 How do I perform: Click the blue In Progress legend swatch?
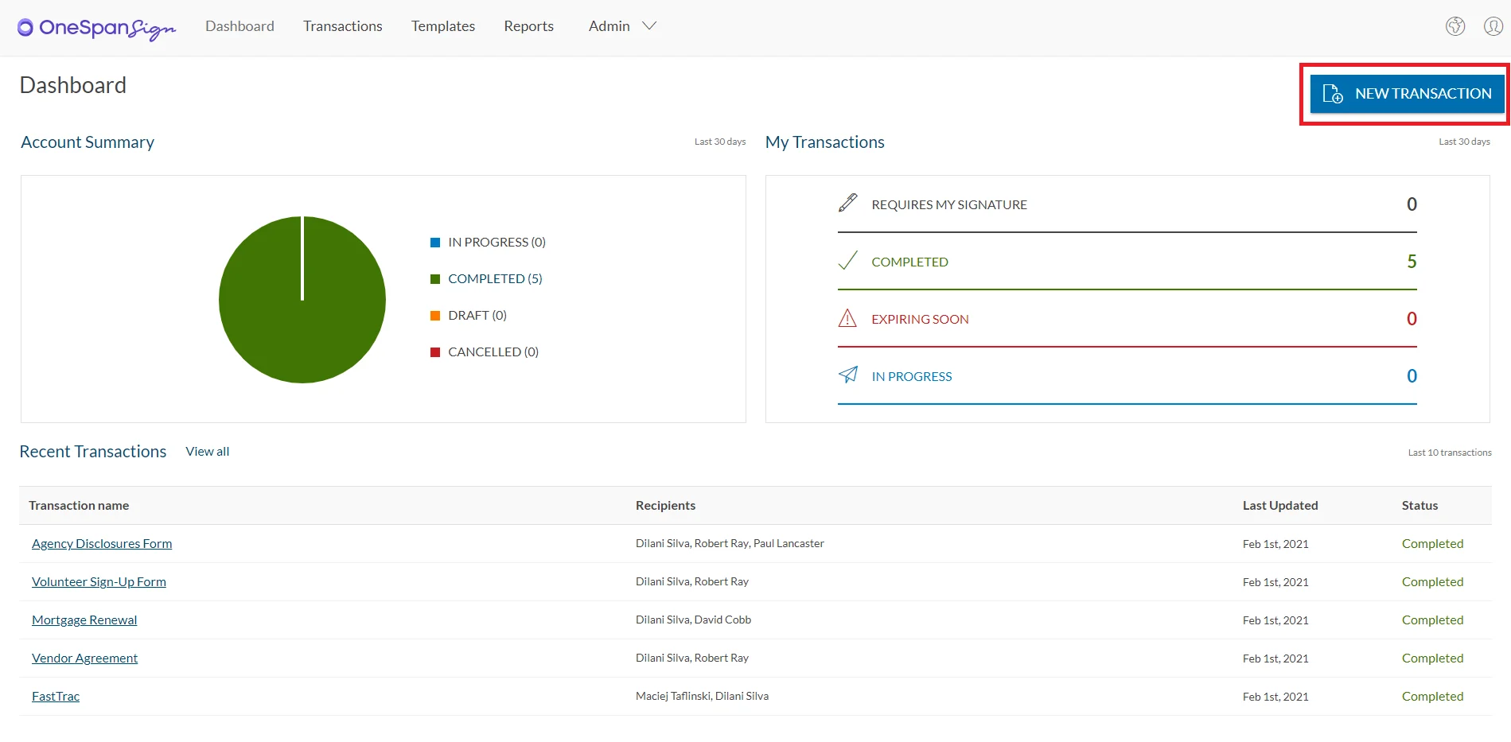tap(435, 243)
